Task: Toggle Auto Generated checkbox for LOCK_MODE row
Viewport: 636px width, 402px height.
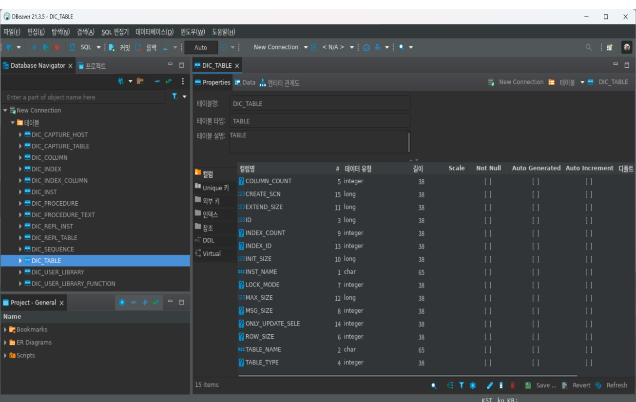Action: 536,285
